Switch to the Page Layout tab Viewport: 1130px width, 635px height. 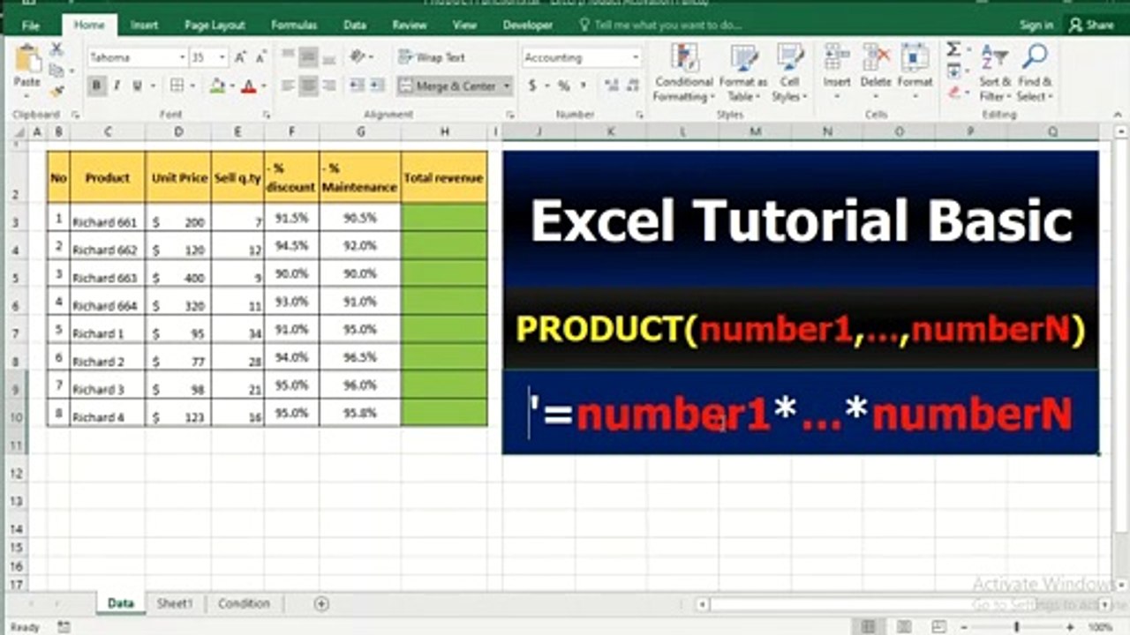pos(215,26)
